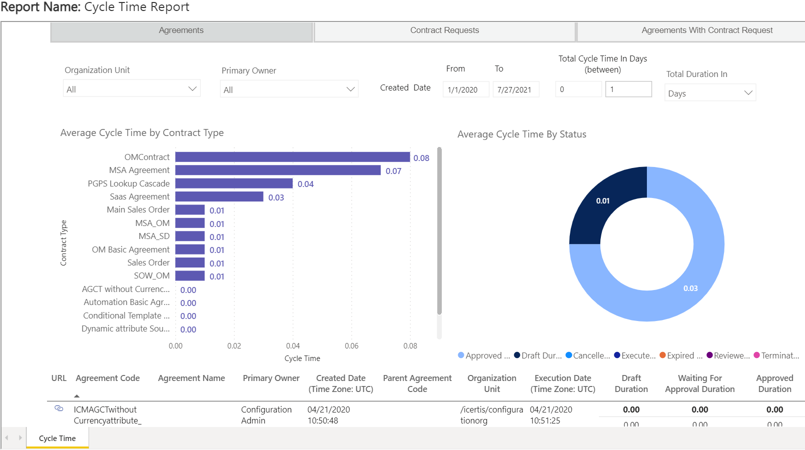Toggle Cancelled legend marker

point(568,355)
